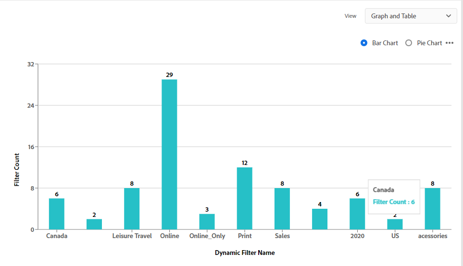Open the Graph and Table view dropdown
The image size is (463, 266).
tap(411, 16)
